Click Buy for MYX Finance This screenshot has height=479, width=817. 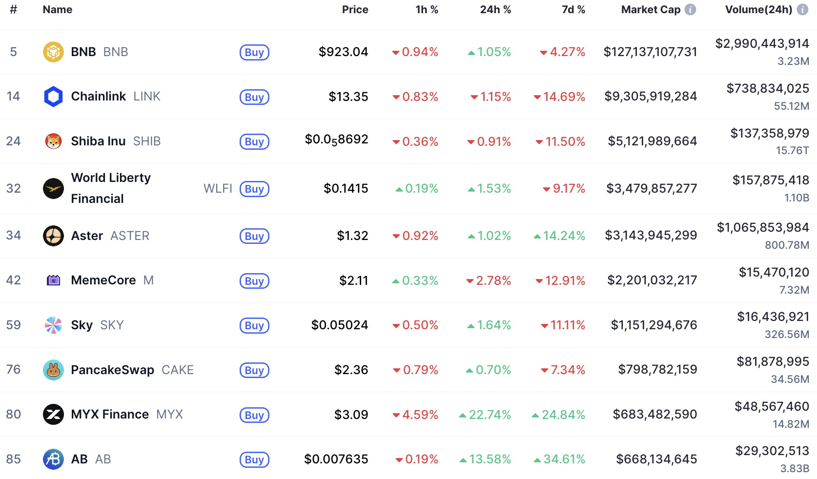tap(254, 415)
